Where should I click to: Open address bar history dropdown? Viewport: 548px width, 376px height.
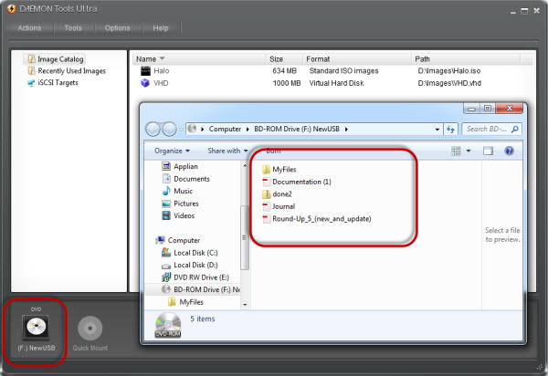point(437,130)
